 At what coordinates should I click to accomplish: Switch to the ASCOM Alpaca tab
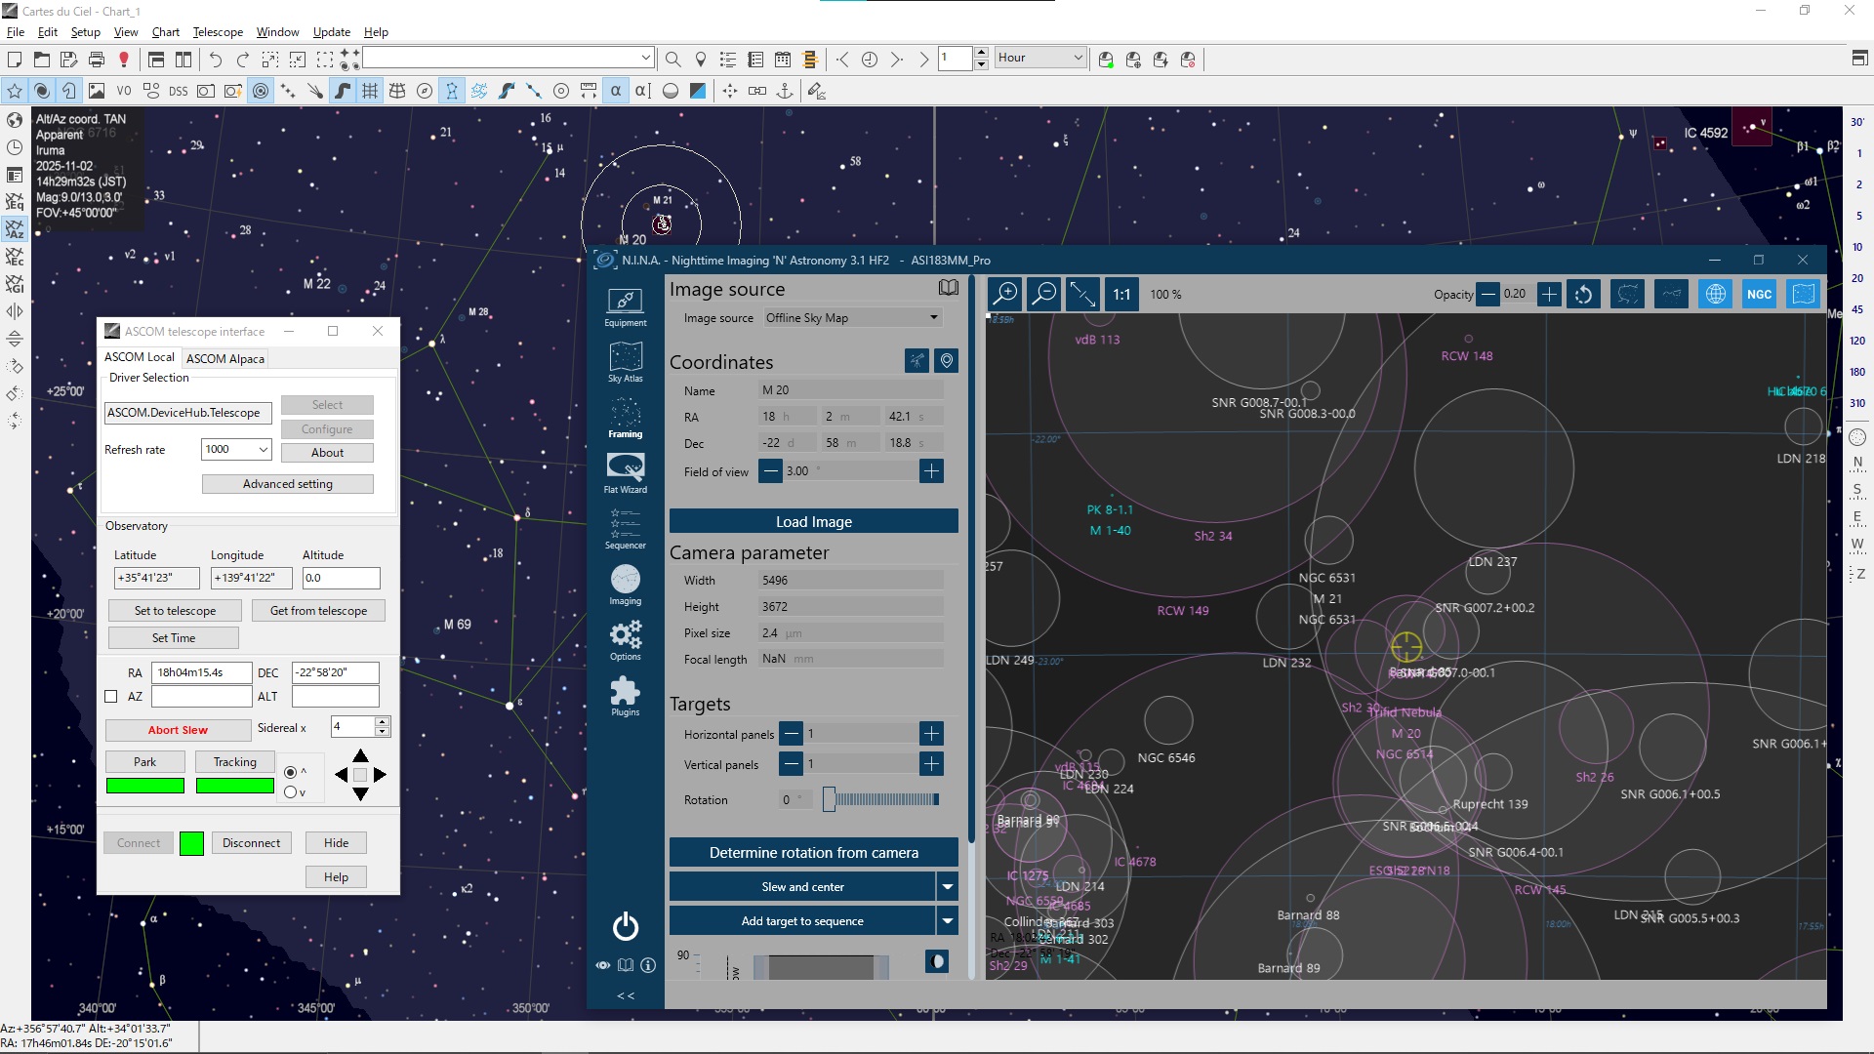225,359
